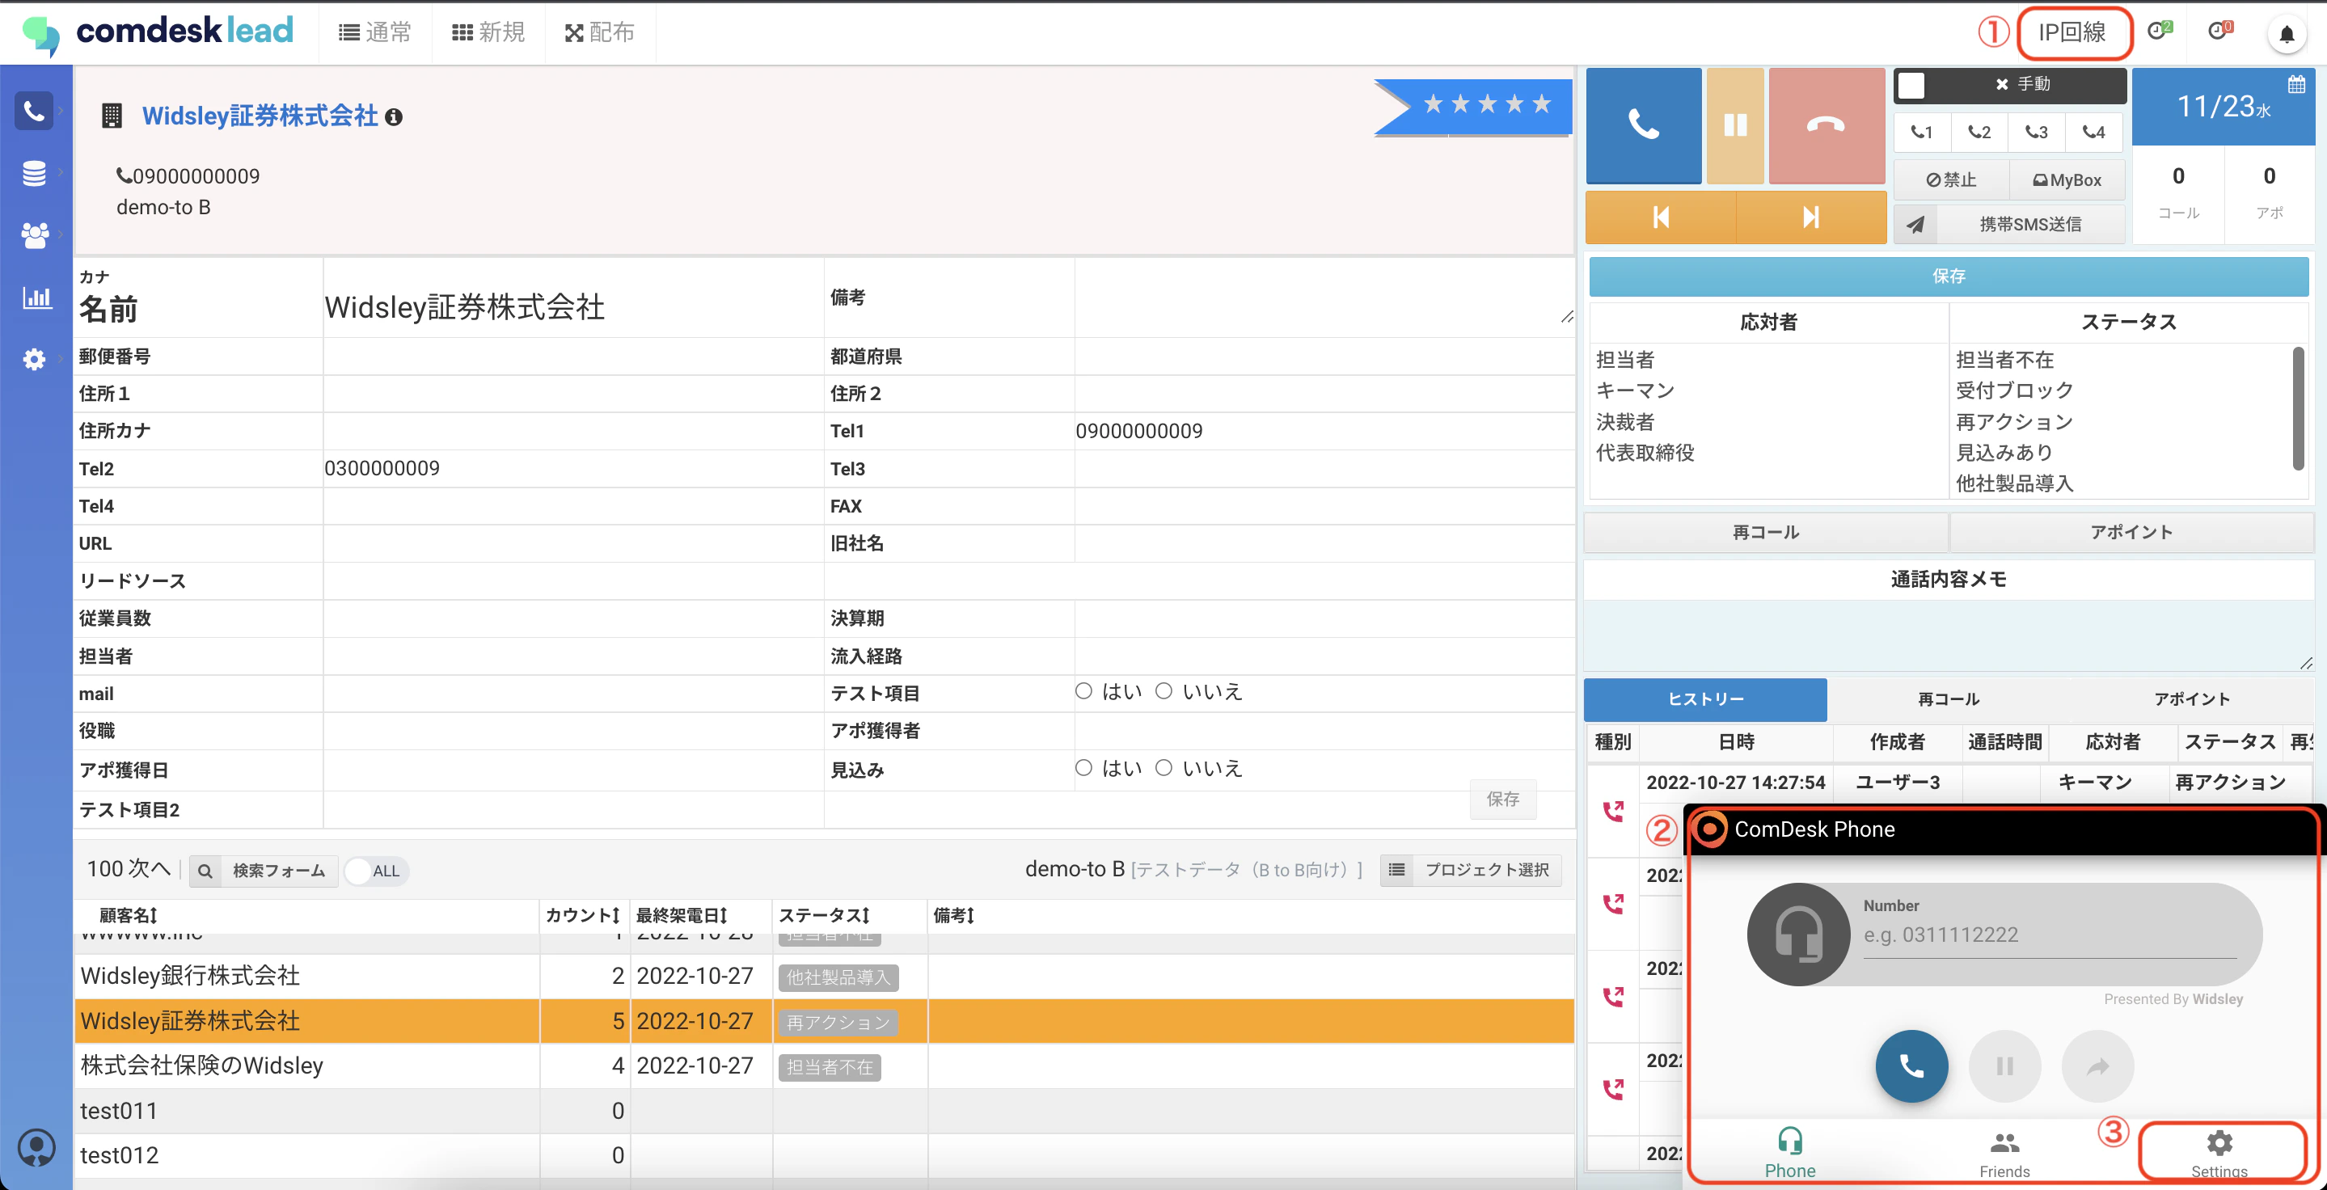Select phone line 3 button

(2035, 132)
